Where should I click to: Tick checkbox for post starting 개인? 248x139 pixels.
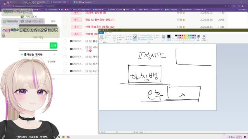(x=65, y=57)
